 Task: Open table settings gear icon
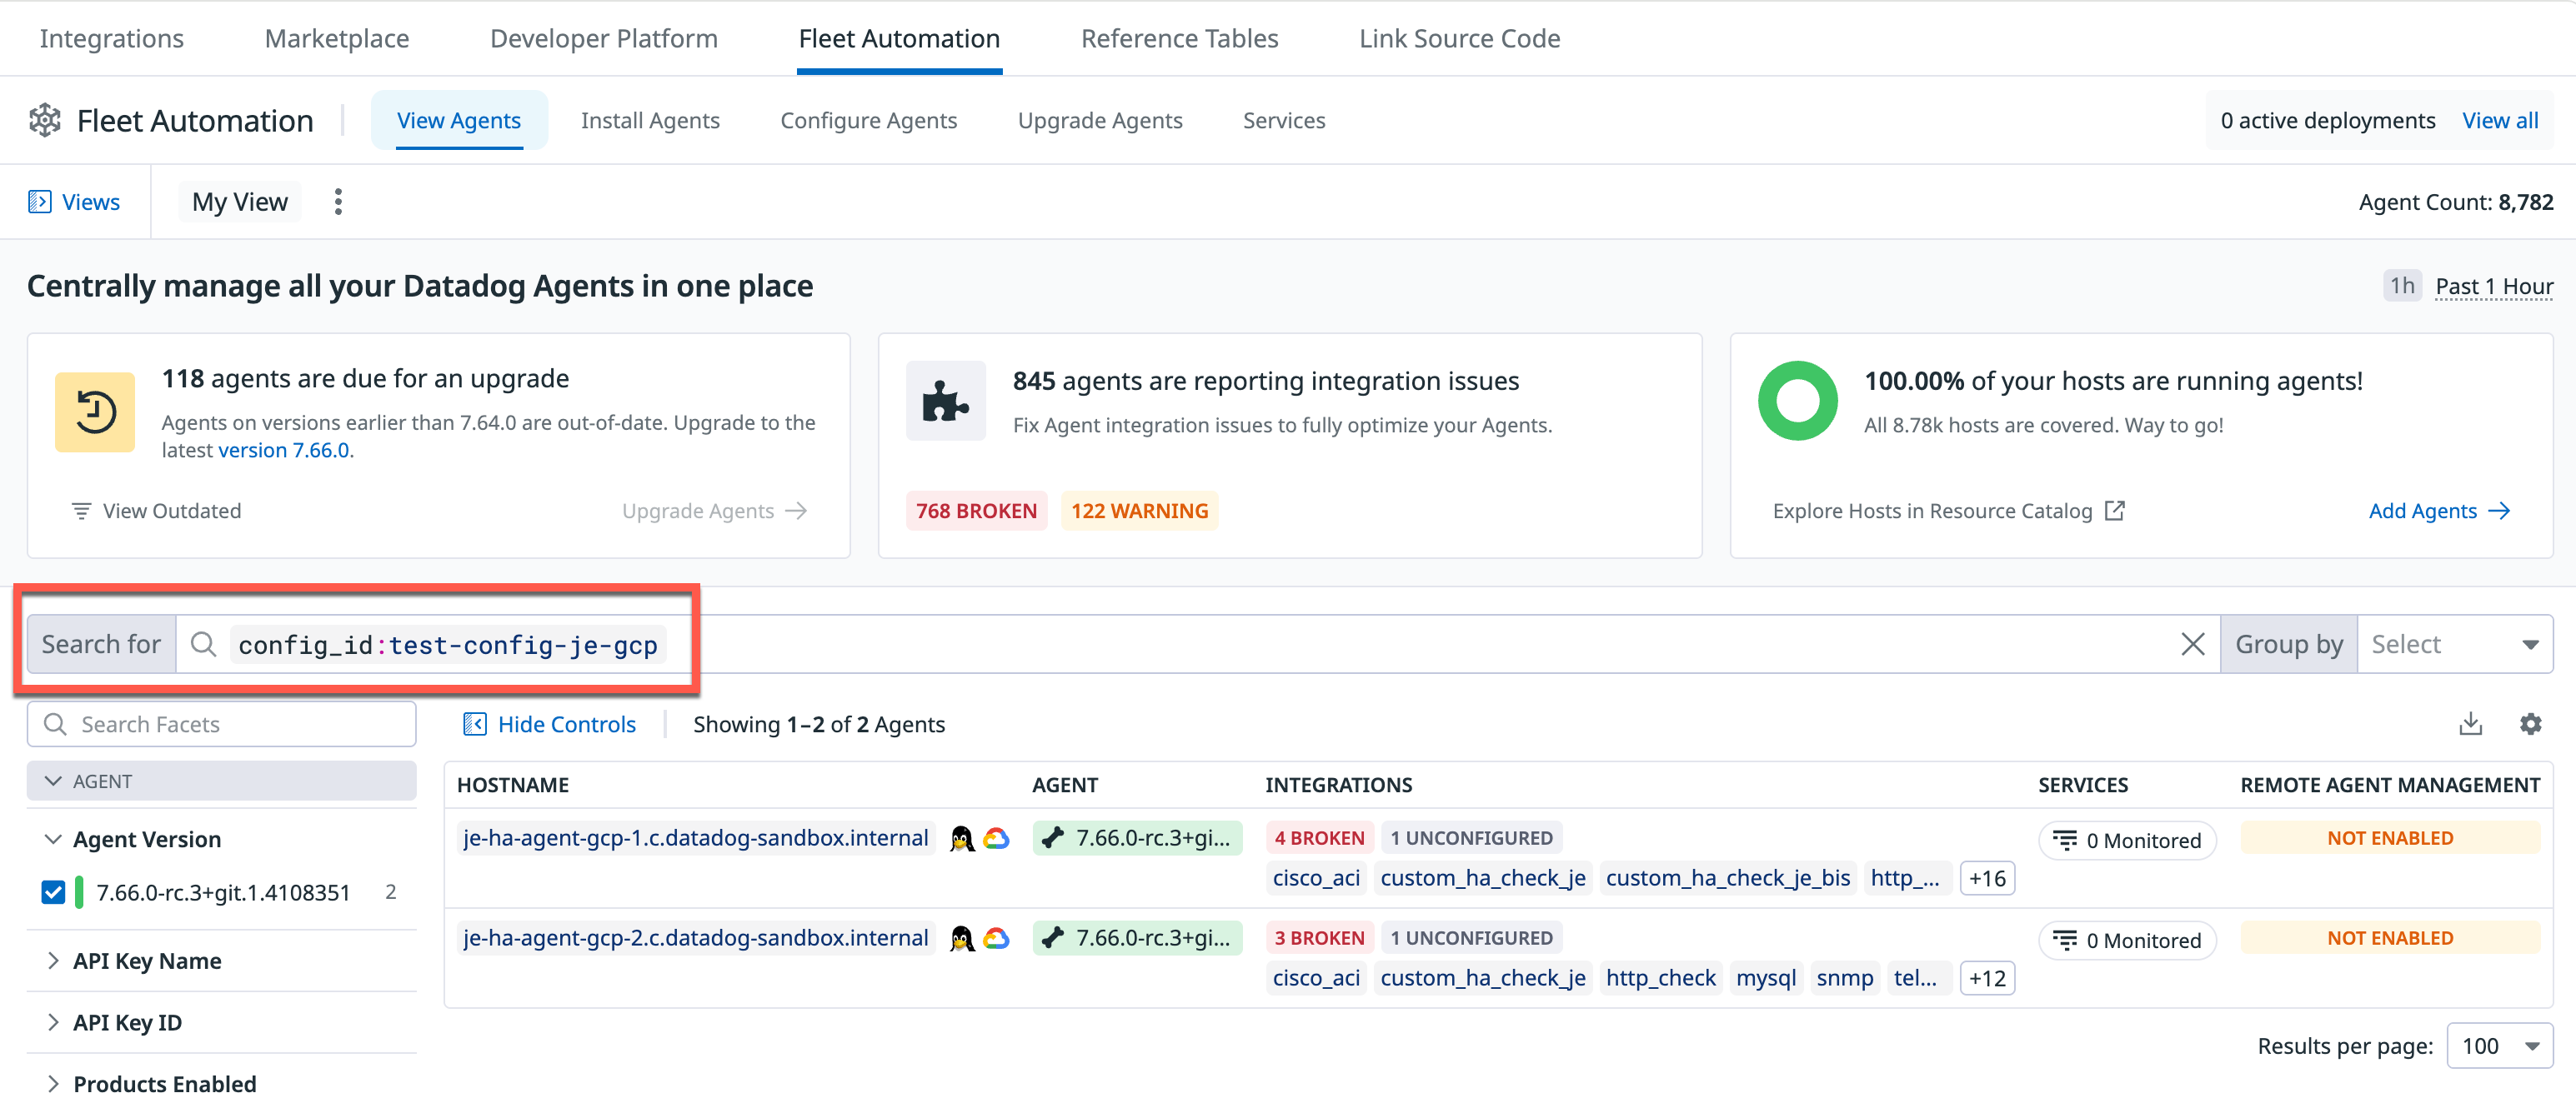click(x=2530, y=724)
